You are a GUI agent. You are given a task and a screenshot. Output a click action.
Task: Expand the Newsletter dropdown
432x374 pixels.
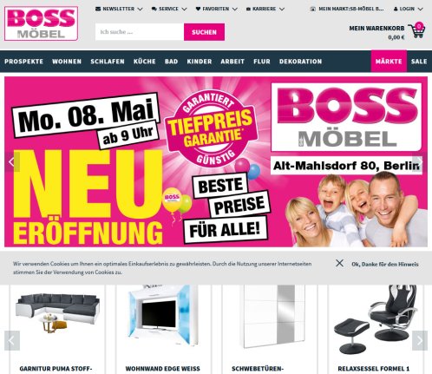point(119,9)
